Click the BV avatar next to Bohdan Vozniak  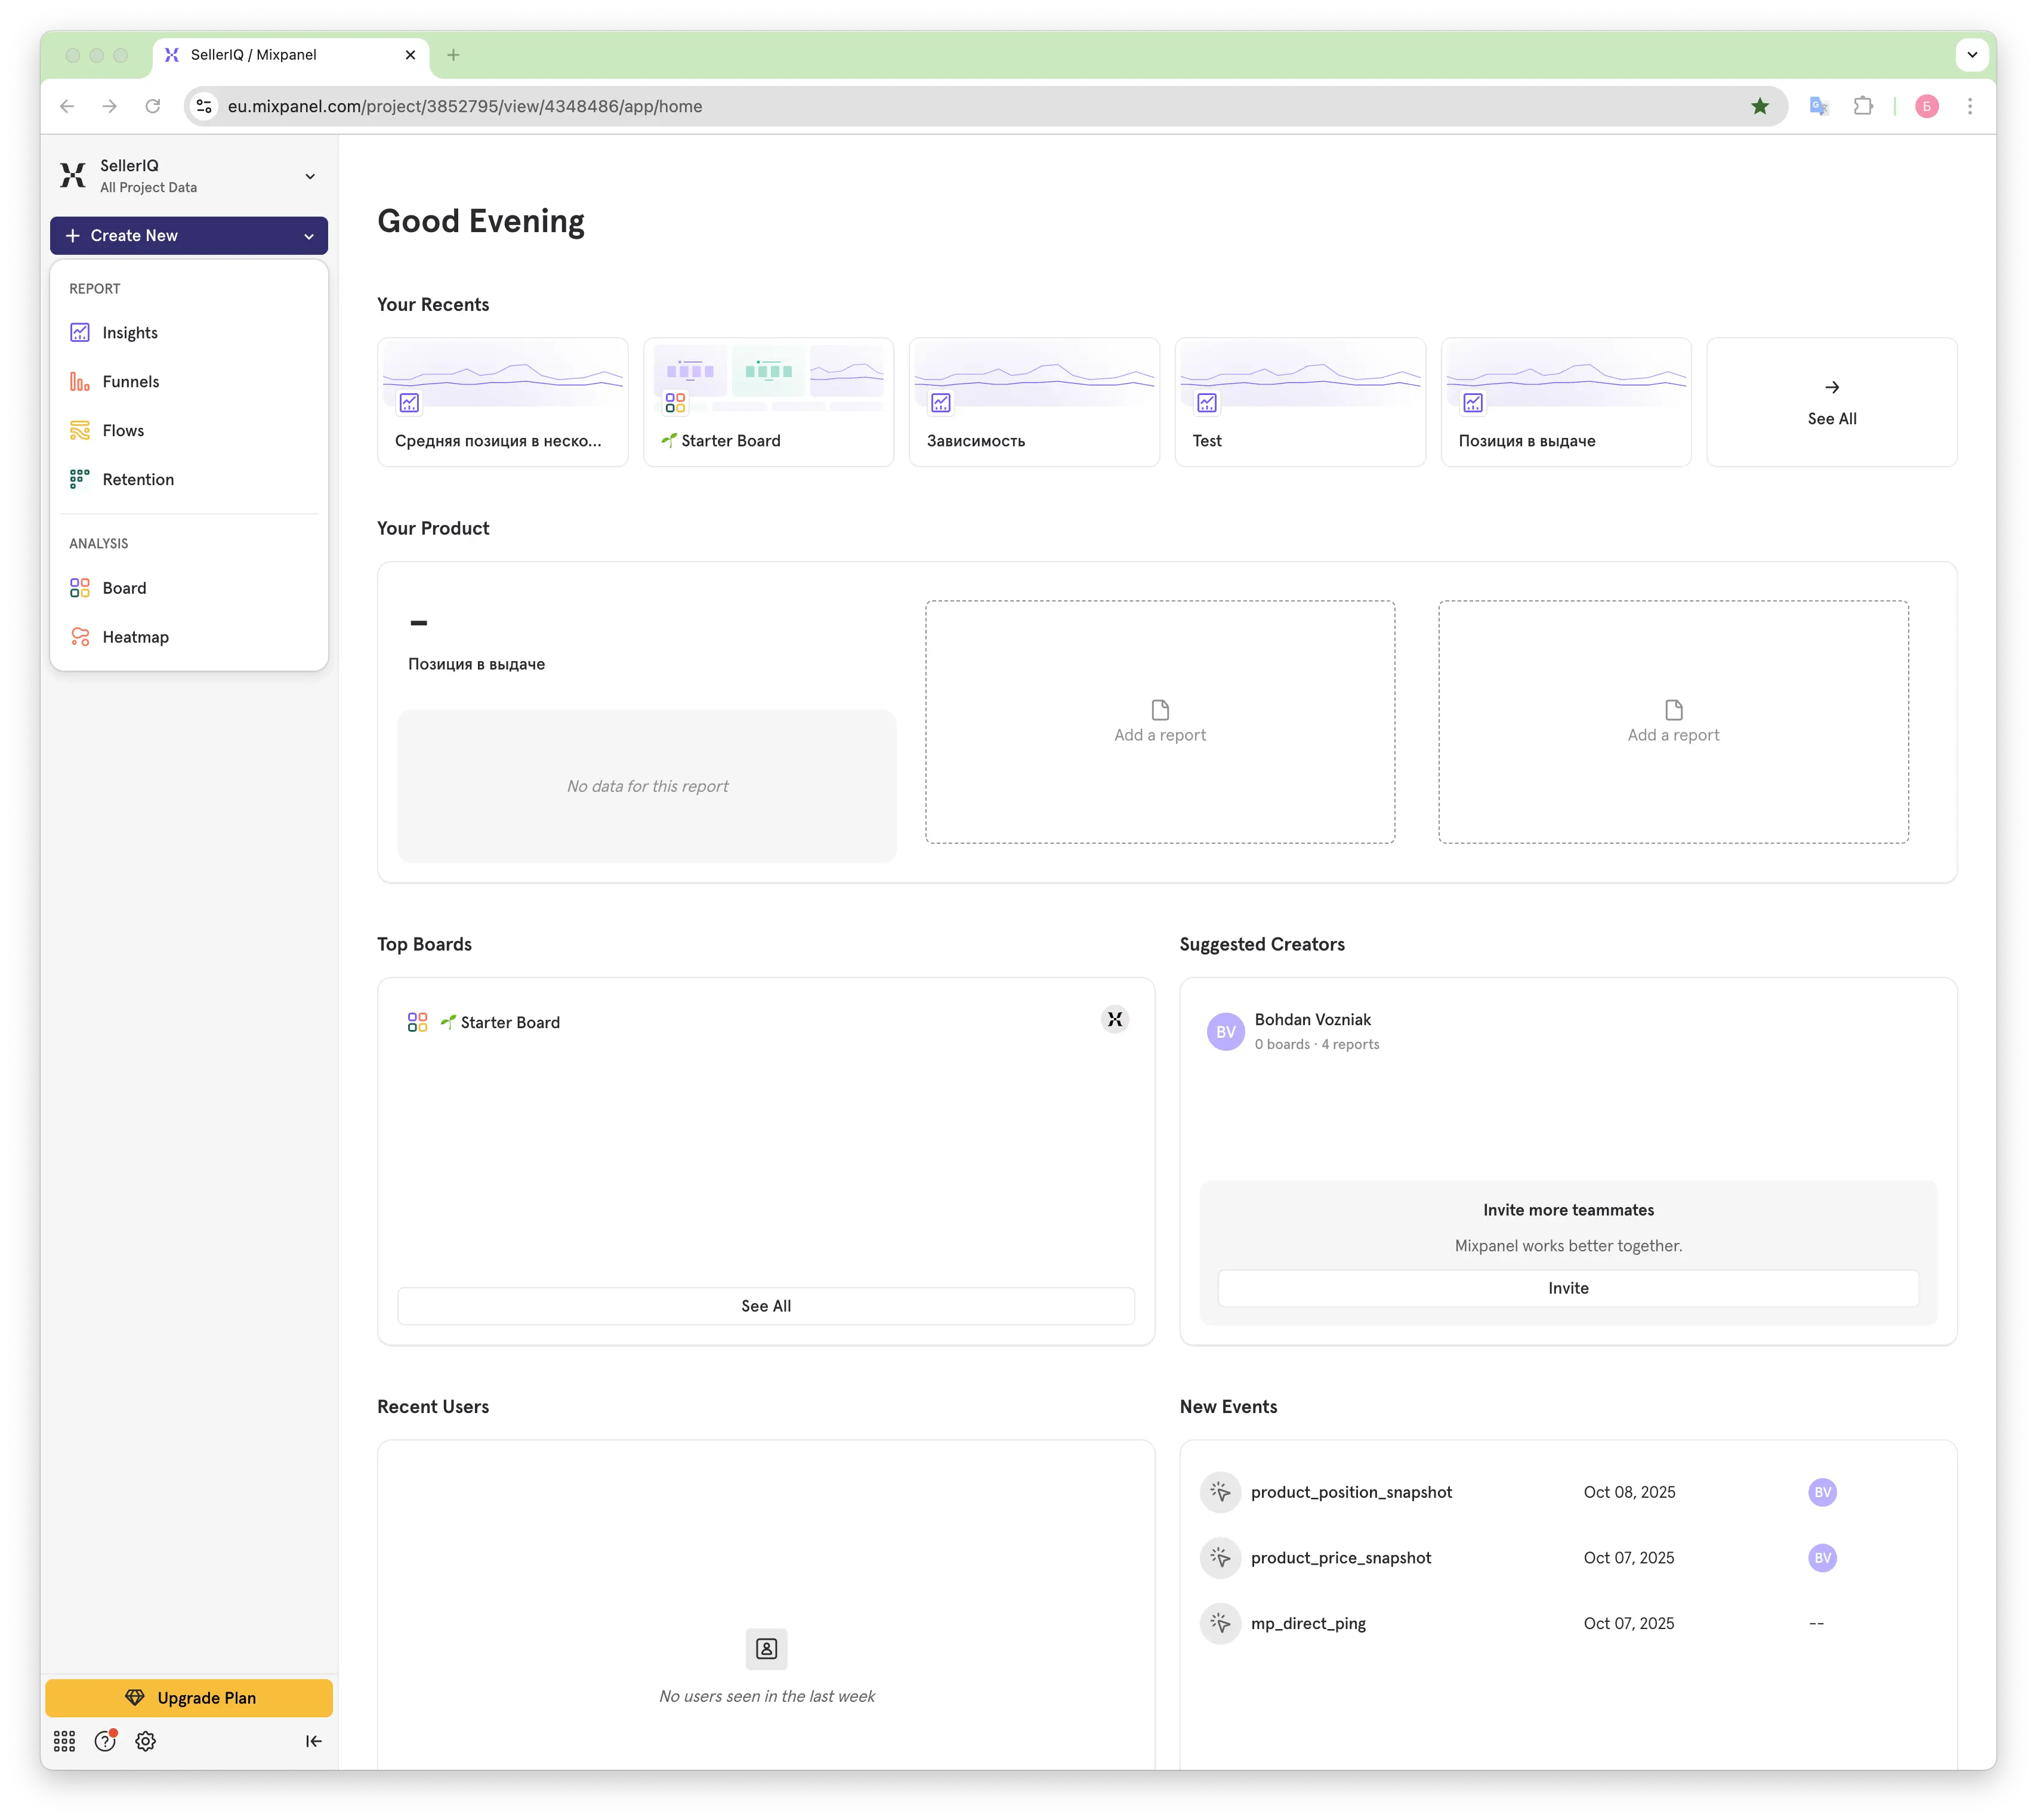pos(1226,1032)
